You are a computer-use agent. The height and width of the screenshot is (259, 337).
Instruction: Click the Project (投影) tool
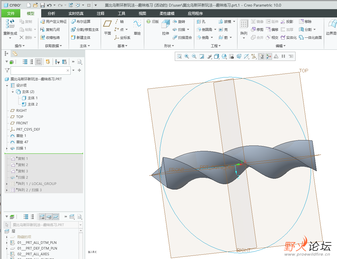(287, 21)
